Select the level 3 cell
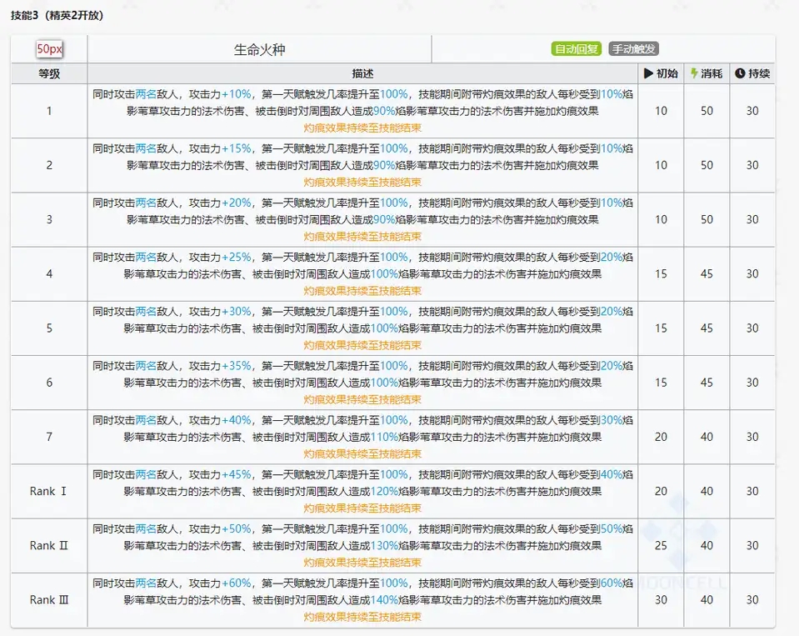The height and width of the screenshot is (636, 799). [x=49, y=220]
